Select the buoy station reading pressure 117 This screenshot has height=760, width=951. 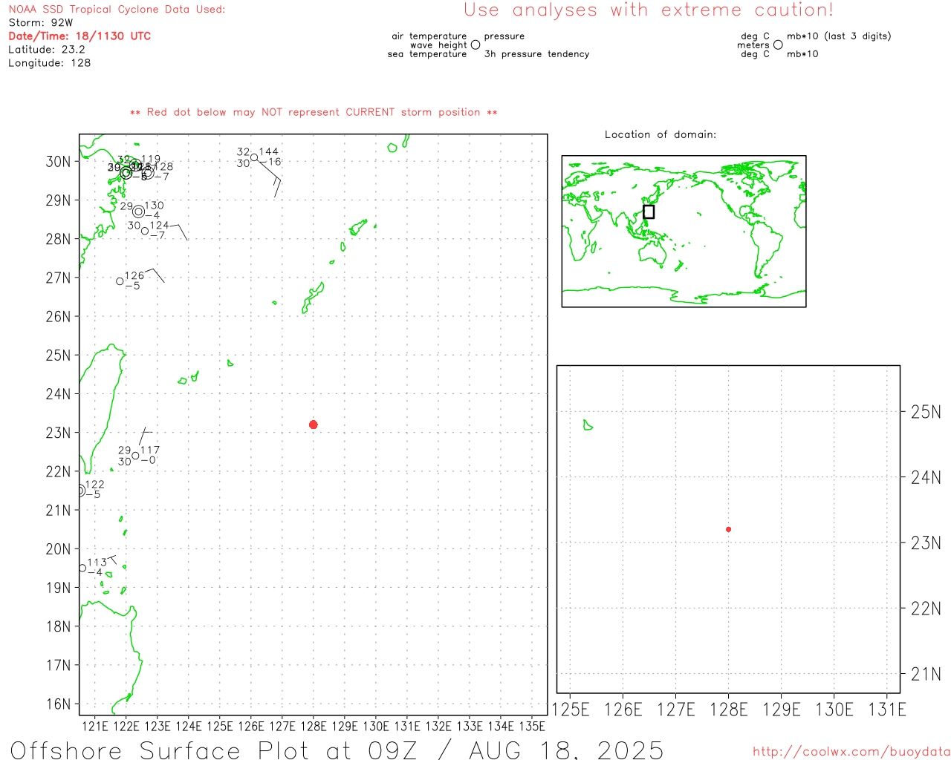coord(135,456)
